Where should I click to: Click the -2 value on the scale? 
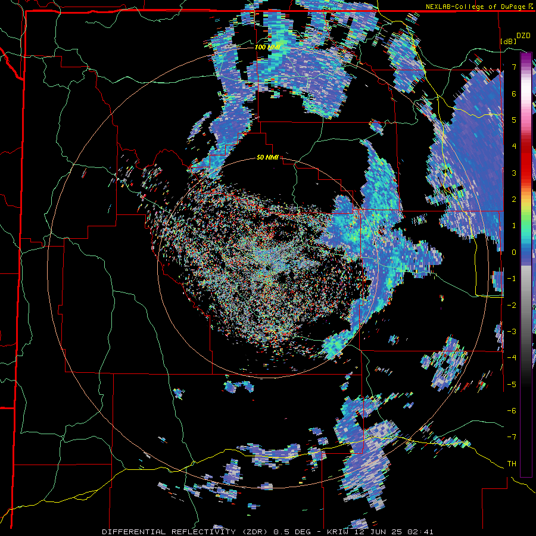pos(512,305)
